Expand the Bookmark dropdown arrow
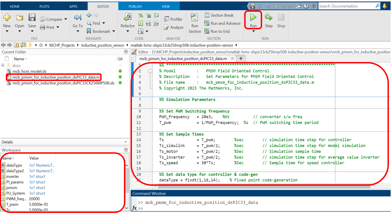Image resolution: width=392 pixels, height=214 pixels. coord(113,31)
